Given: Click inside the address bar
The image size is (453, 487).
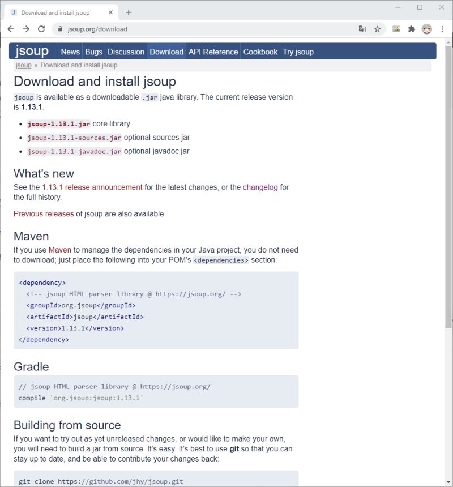Looking at the screenshot, I should (170, 28).
